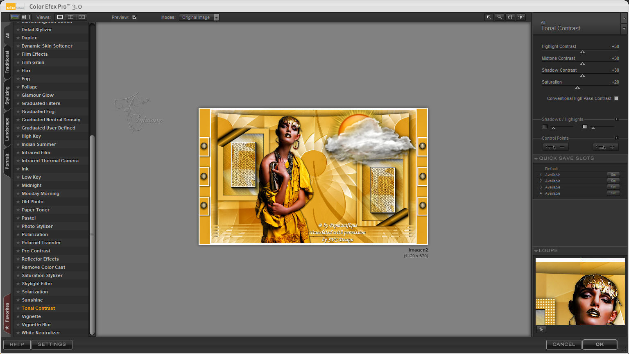Select the hand pan tool
This screenshot has height=354, width=629.
pos(510,17)
